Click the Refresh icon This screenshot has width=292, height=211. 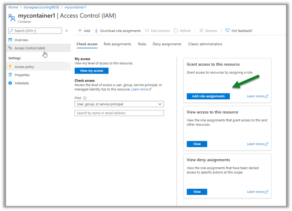point(176,31)
